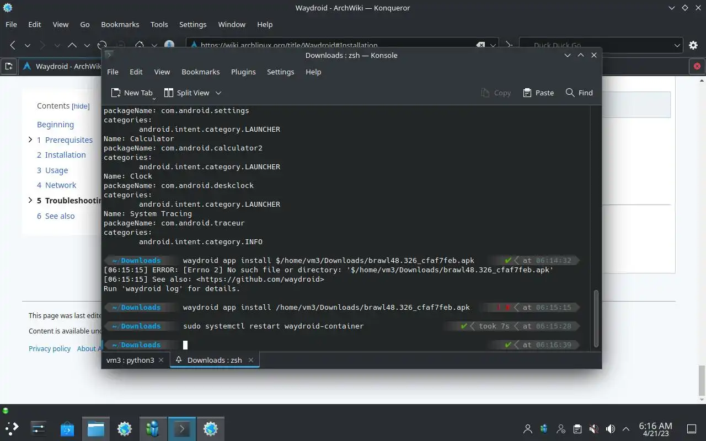Open the KDE application launcher
The width and height of the screenshot is (706, 441).
click(x=12, y=428)
